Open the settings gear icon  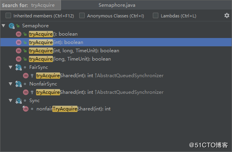click(x=226, y=15)
